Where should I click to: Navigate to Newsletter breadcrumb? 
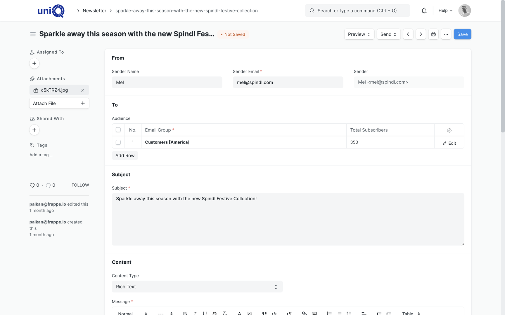point(94,10)
